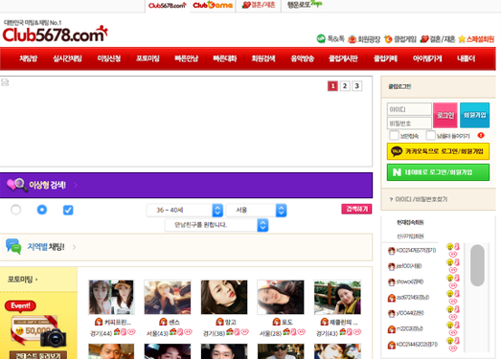
Task: Switch to the ClubGame top tab
Action: pos(213,6)
